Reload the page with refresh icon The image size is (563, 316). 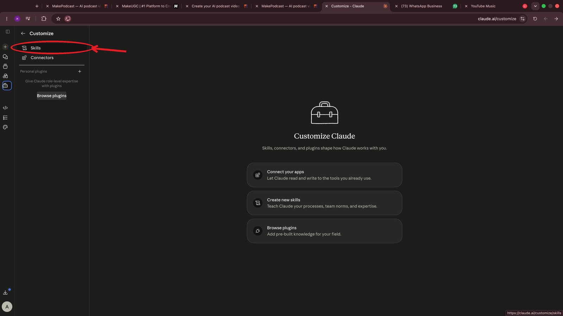535,19
